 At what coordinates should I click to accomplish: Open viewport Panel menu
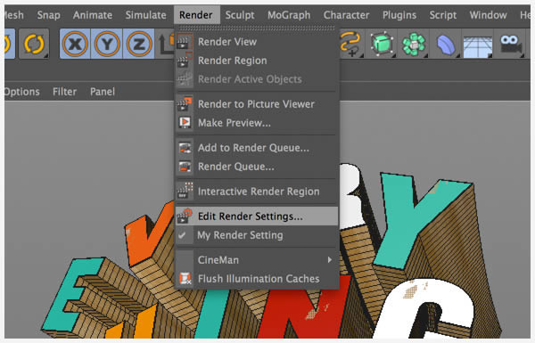point(103,92)
